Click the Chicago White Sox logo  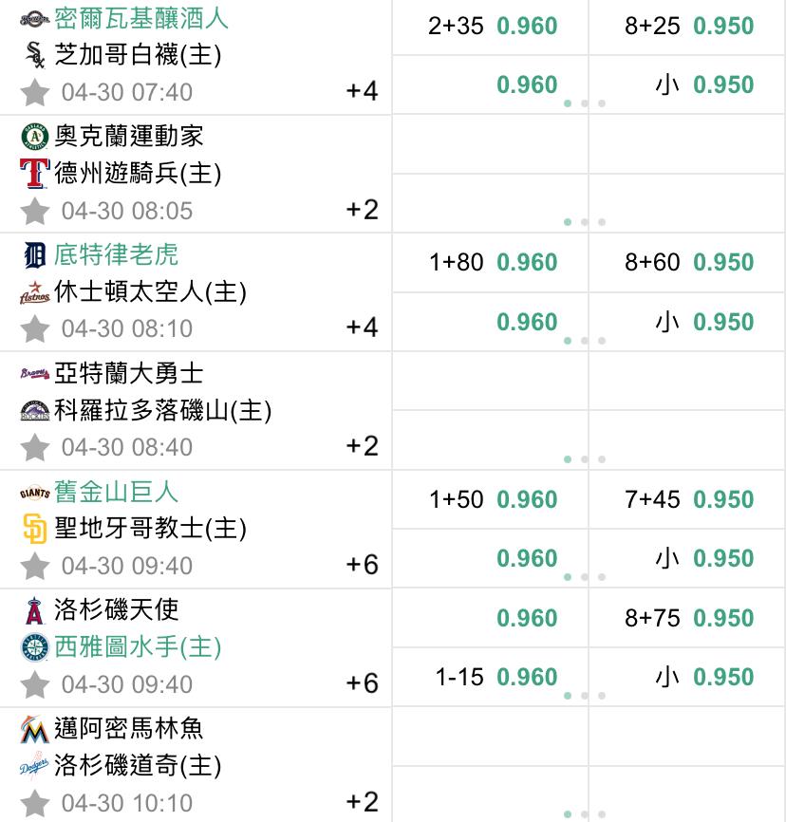click(x=35, y=55)
